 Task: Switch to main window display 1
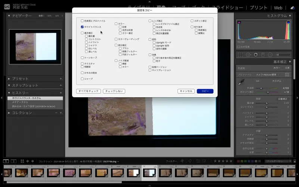pos(6,161)
